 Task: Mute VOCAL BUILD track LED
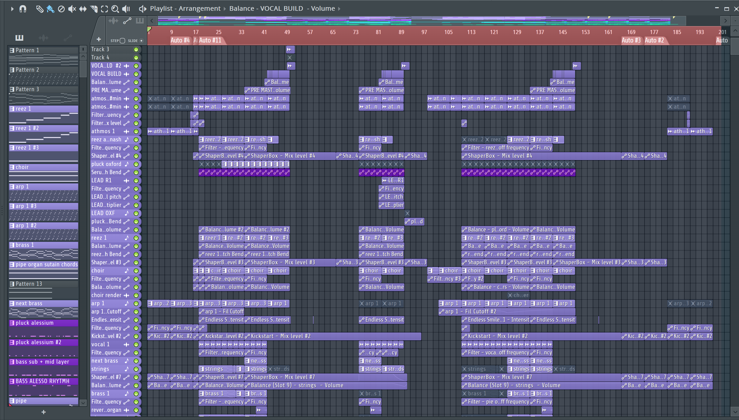(136, 74)
